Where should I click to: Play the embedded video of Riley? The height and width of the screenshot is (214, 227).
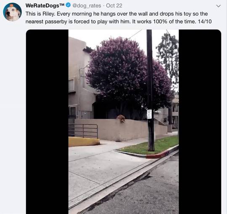(x=124, y=122)
